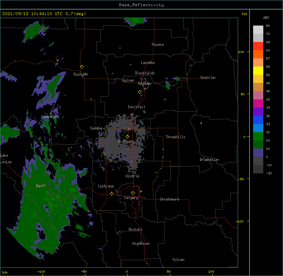Click the pink 45-42 dBZ legend swatch
This screenshot has height=276, width=283.
point(258,95)
